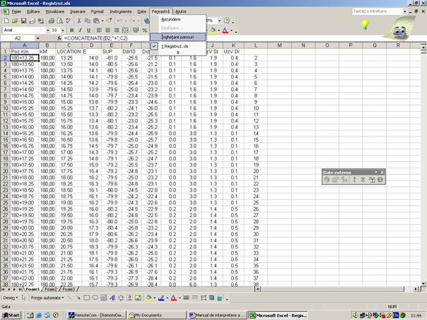Click the Office Assistant light bulb
Image resolution: width=427 pixels, height=320 pixels.
tap(366, 25)
